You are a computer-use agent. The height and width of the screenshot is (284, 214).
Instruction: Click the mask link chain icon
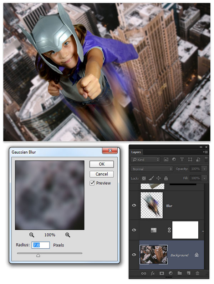[x=169, y=230]
